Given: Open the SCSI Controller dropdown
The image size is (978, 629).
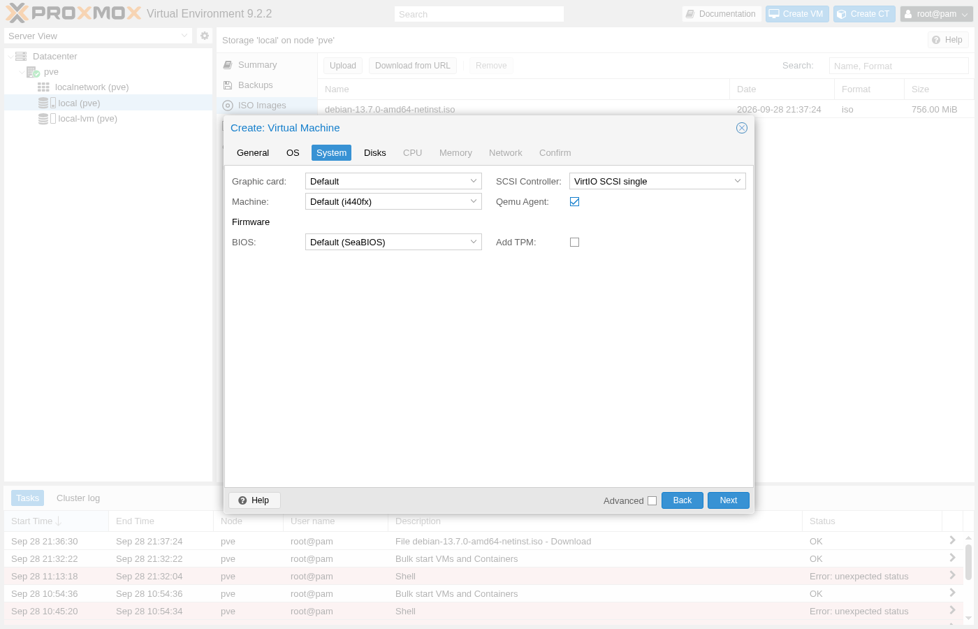Looking at the screenshot, I should [x=738, y=181].
